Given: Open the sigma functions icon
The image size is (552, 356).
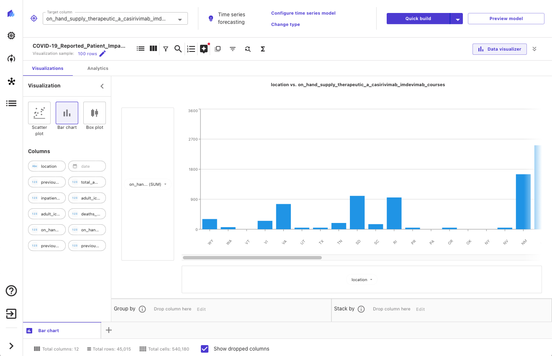Looking at the screenshot, I should (x=263, y=49).
